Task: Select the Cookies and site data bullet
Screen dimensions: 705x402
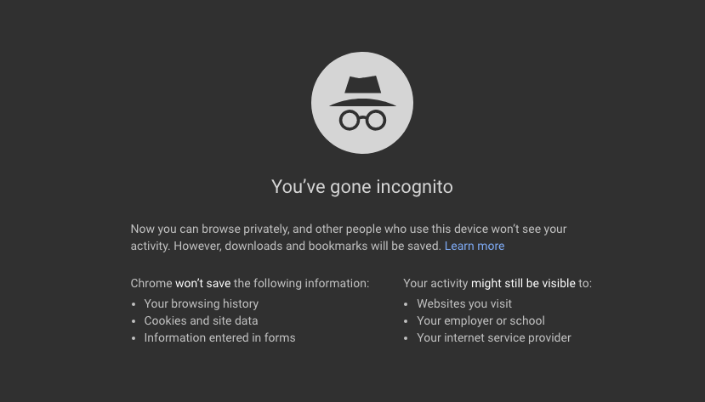Action: click(201, 320)
